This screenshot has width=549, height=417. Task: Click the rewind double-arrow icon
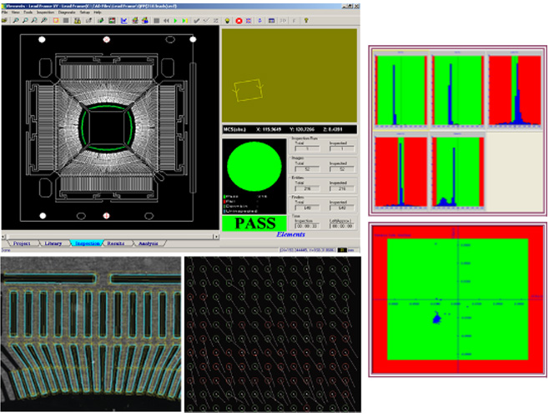166,21
